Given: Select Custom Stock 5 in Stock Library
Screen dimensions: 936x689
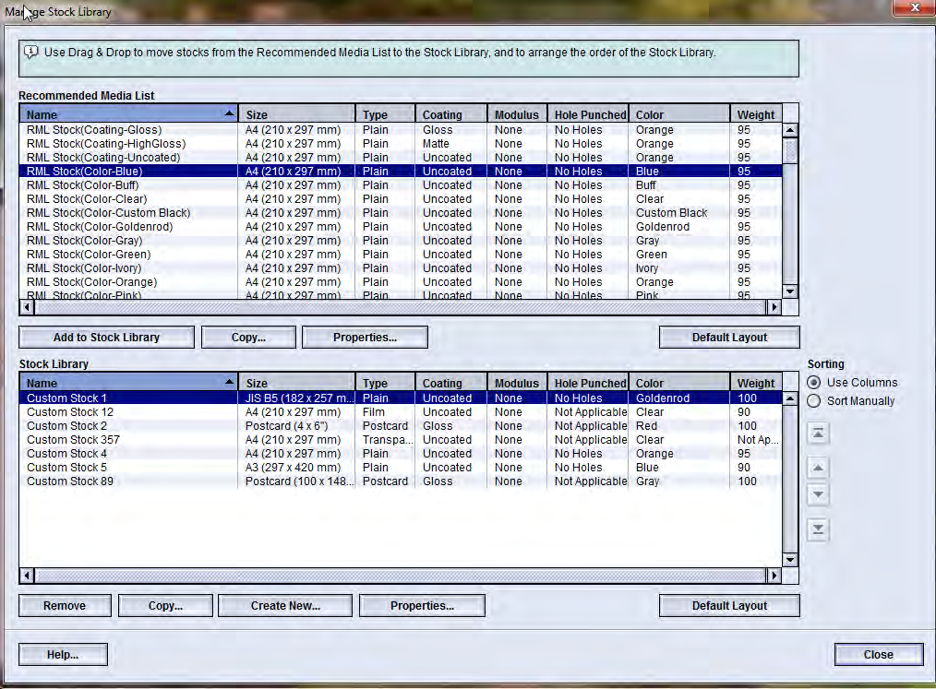Looking at the screenshot, I should click(x=401, y=467).
